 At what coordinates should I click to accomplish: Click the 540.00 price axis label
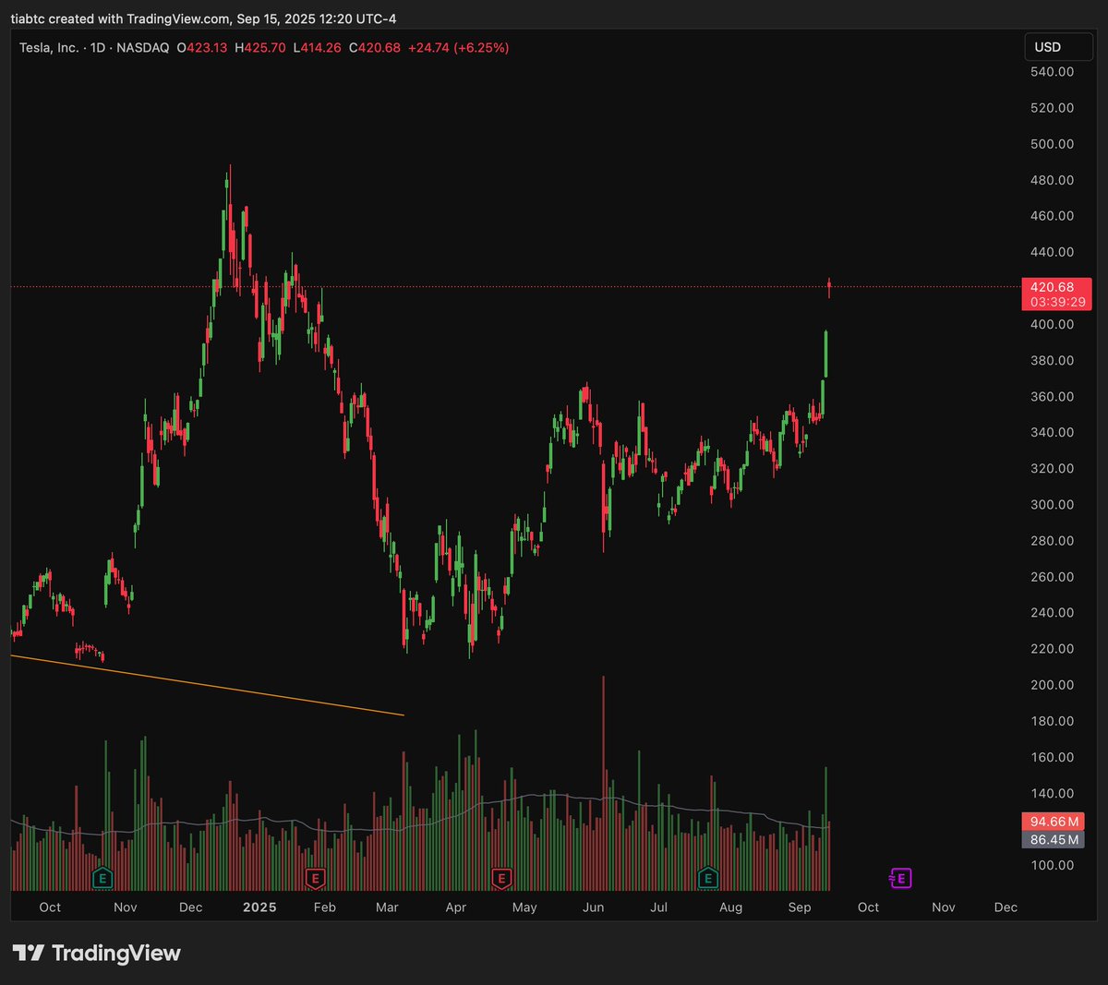1053,72
